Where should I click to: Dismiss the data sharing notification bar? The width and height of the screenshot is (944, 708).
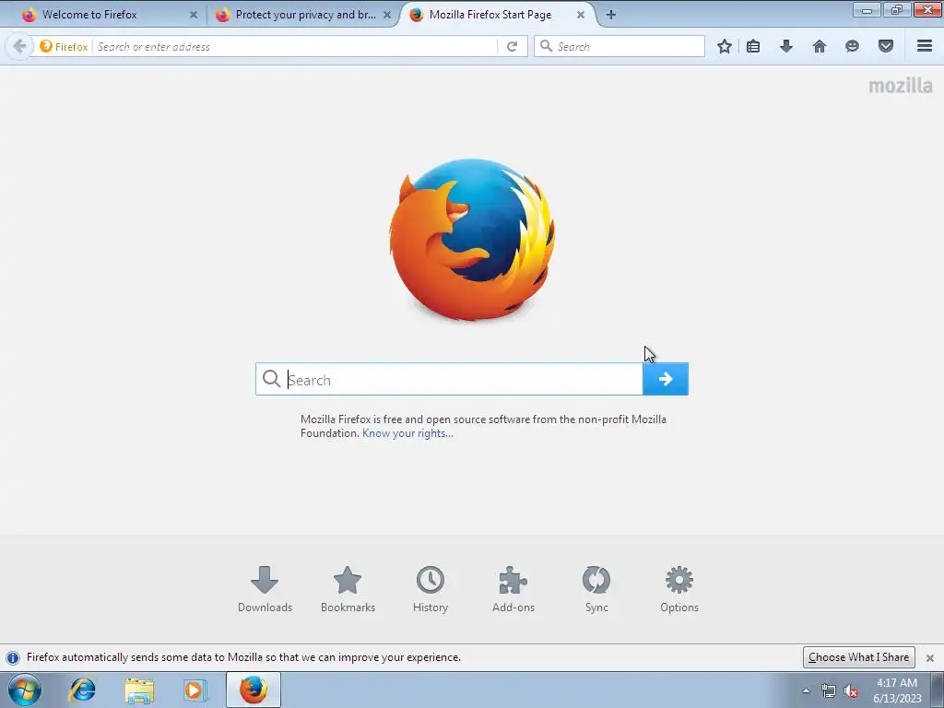point(929,658)
